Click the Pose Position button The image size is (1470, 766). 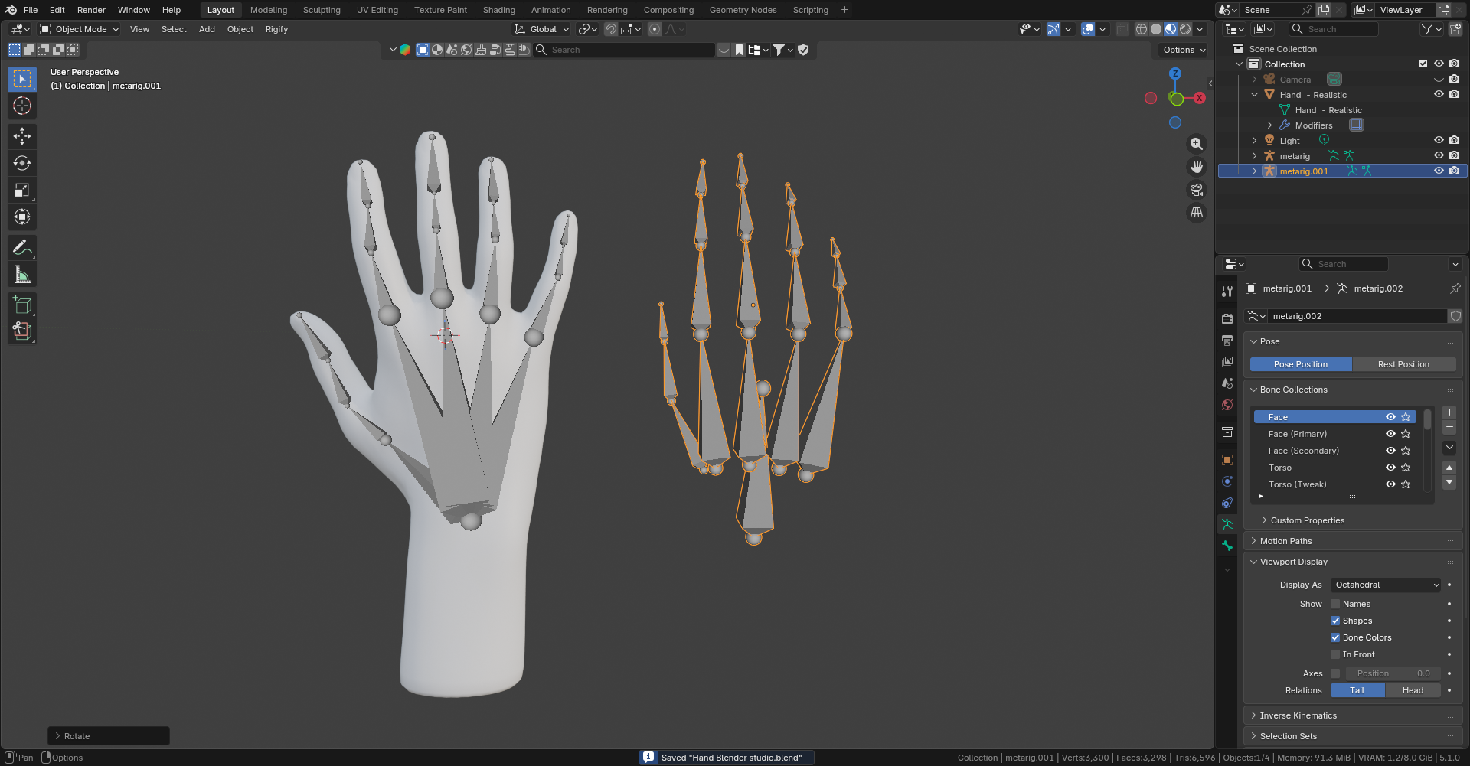(x=1301, y=364)
